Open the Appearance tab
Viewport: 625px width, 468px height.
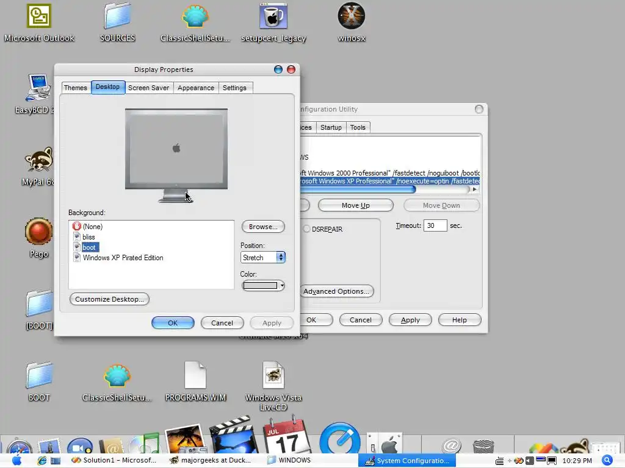[196, 88]
